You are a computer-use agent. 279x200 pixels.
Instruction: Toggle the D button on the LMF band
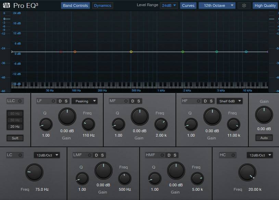97,155
